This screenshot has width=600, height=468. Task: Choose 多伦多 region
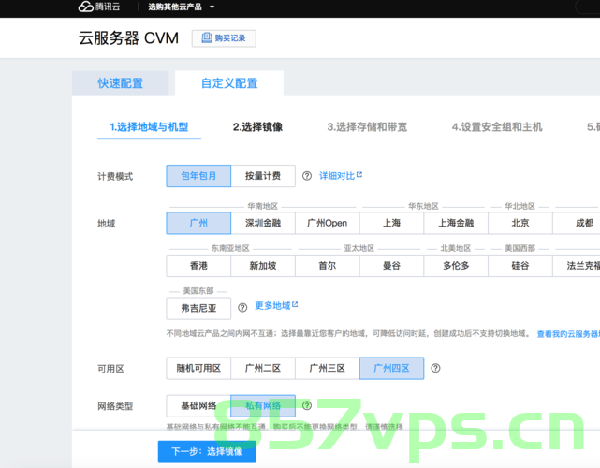point(456,266)
